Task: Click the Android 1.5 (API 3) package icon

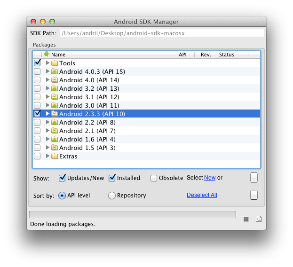Action: (x=55, y=148)
